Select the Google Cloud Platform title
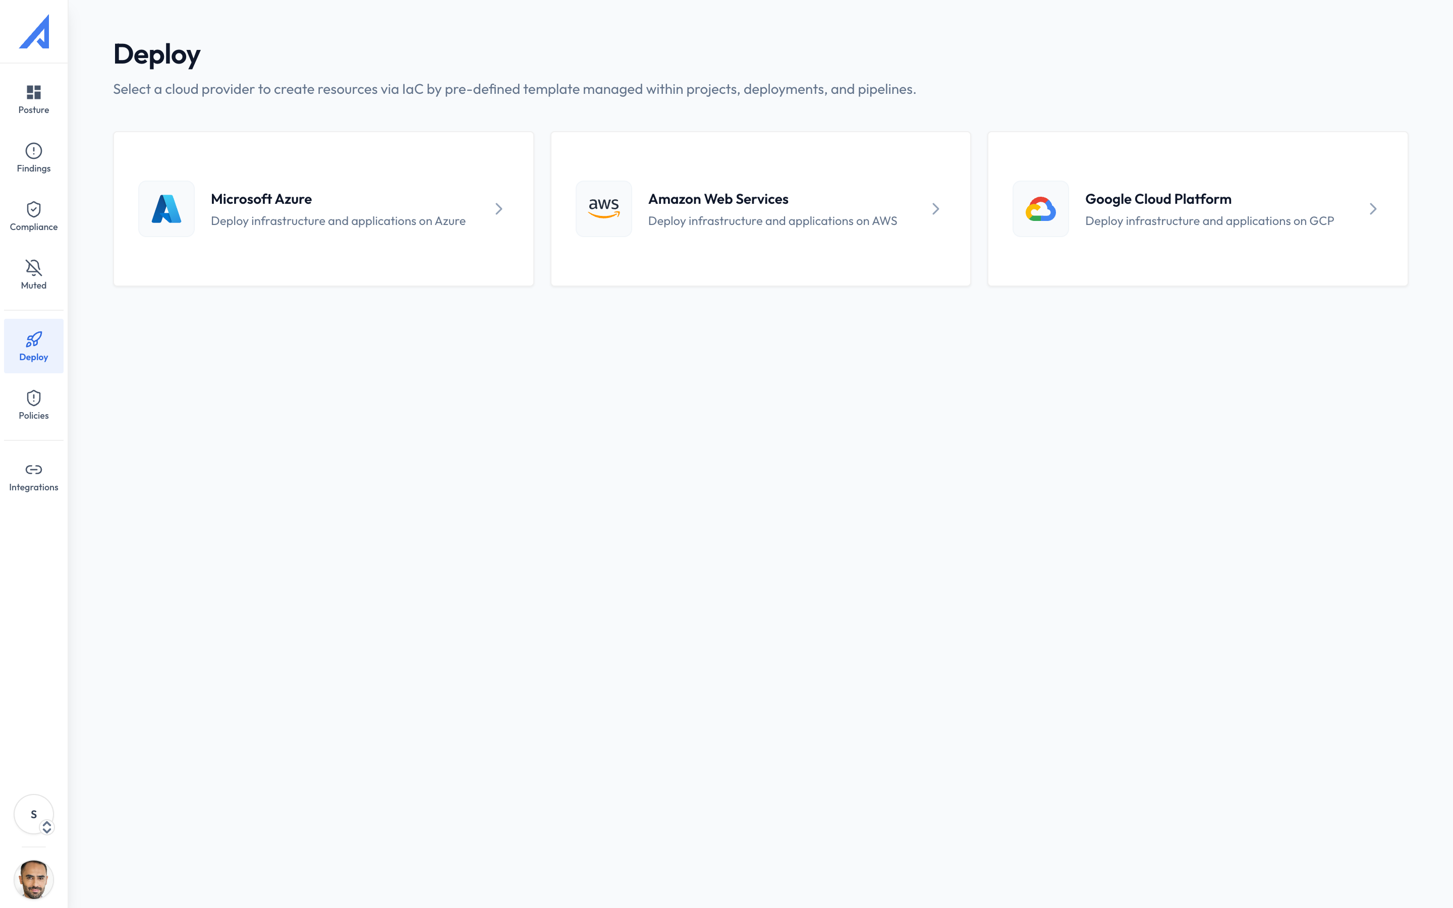 1158,199
